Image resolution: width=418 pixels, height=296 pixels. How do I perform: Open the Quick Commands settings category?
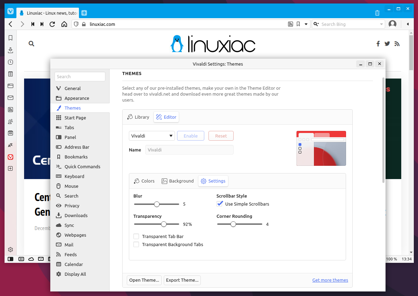point(80,166)
